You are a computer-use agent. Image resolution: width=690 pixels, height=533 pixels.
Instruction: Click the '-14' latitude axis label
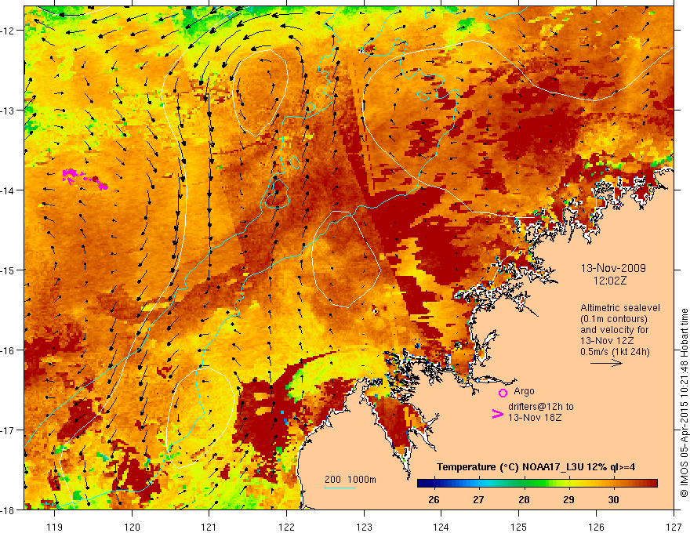[8, 190]
